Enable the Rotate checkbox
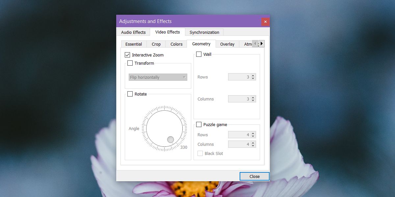 [130, 94]
